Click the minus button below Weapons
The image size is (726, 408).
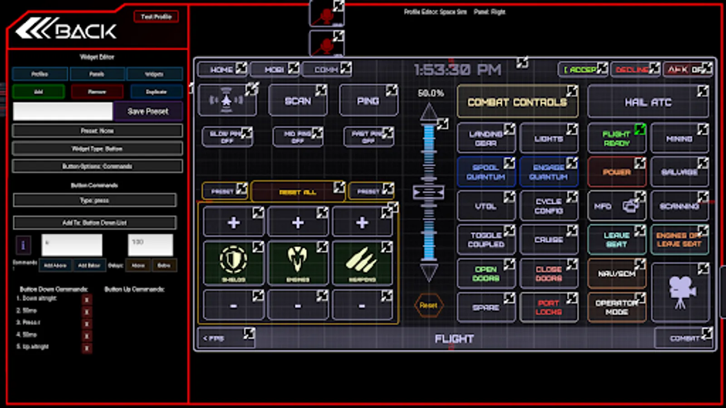(x=362, y=306)
